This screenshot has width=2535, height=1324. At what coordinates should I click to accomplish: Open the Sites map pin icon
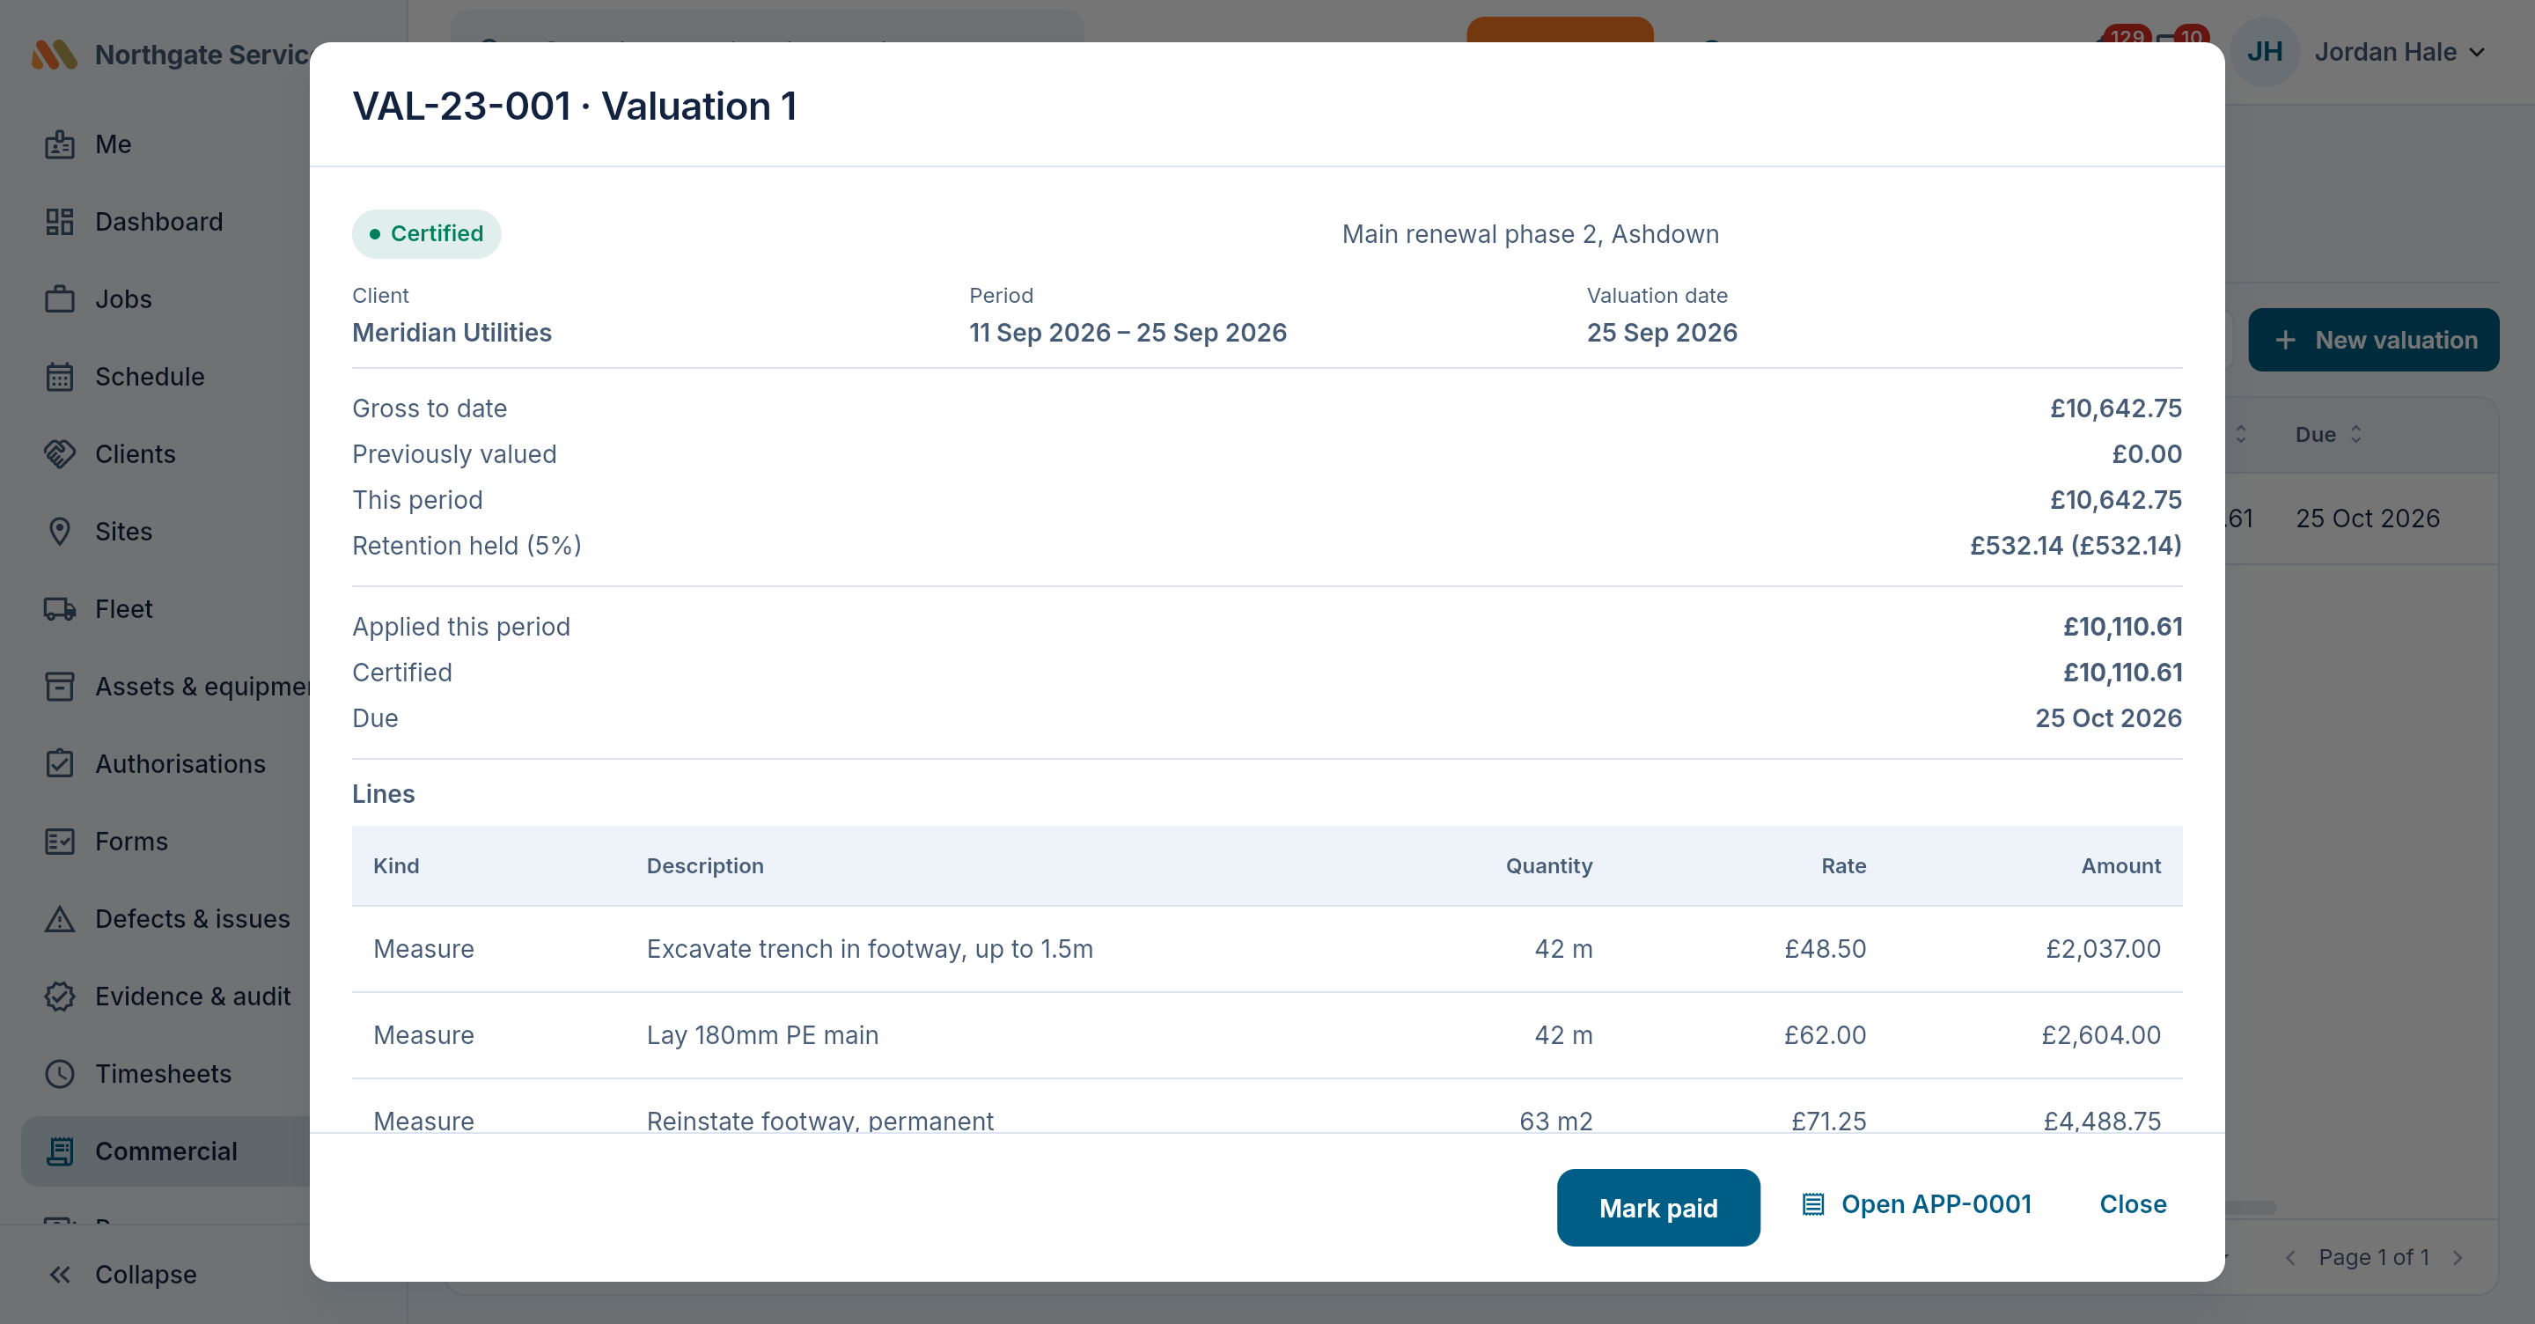59,532
